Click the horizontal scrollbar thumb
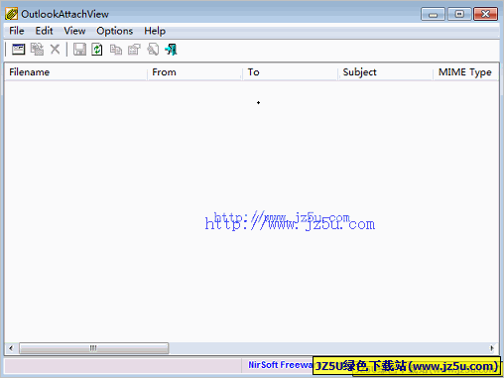 (x=93, y=348)
